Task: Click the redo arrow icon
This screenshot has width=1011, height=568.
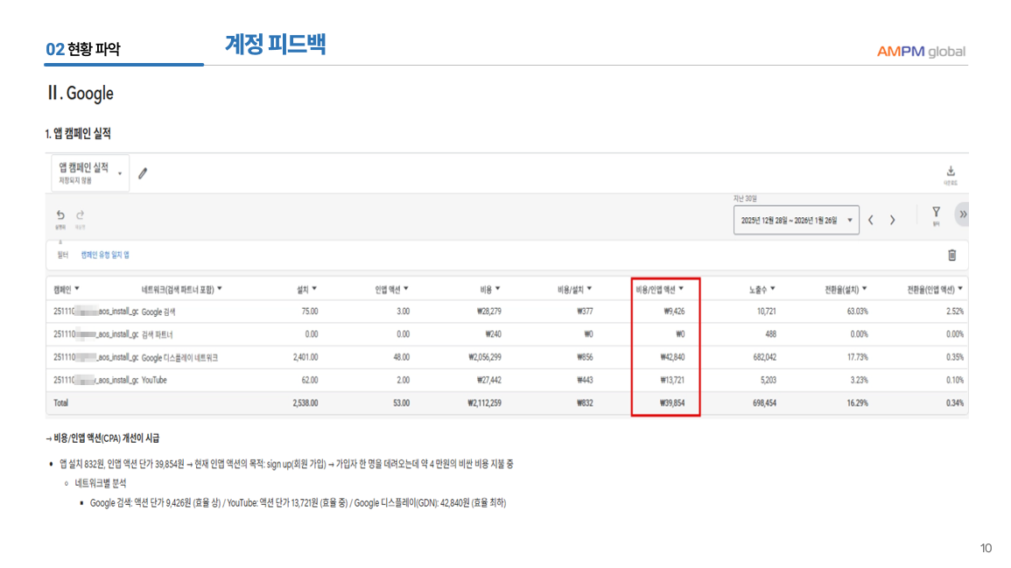Action: (80, 215)
